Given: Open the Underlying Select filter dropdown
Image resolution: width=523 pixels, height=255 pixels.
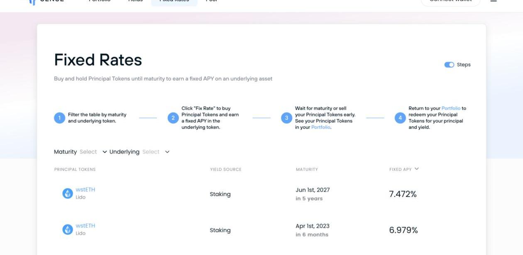Looking at the screenshot, I should point(156,152).
